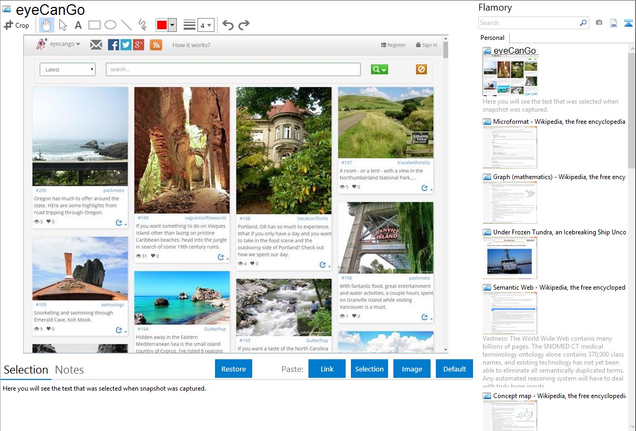636x431 pixels.
Task: Click the Paste Image button
Action: (x=411, y=369)
